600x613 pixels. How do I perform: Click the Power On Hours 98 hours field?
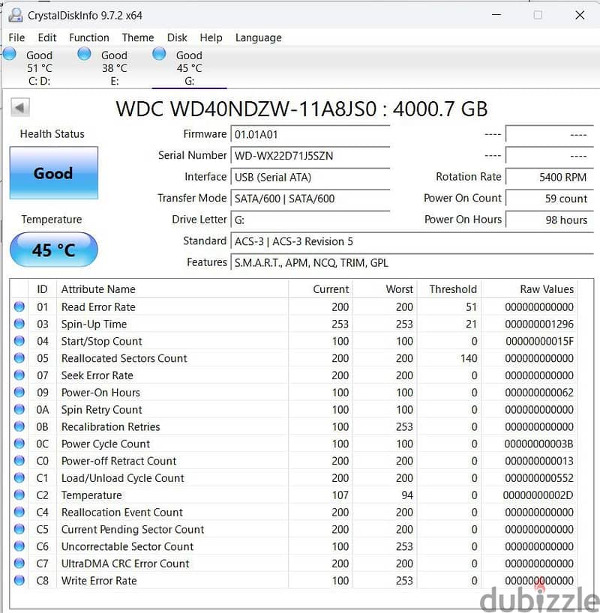point(550,220)
